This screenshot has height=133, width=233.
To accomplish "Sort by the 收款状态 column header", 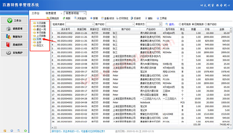I will [x=106, y=29].
